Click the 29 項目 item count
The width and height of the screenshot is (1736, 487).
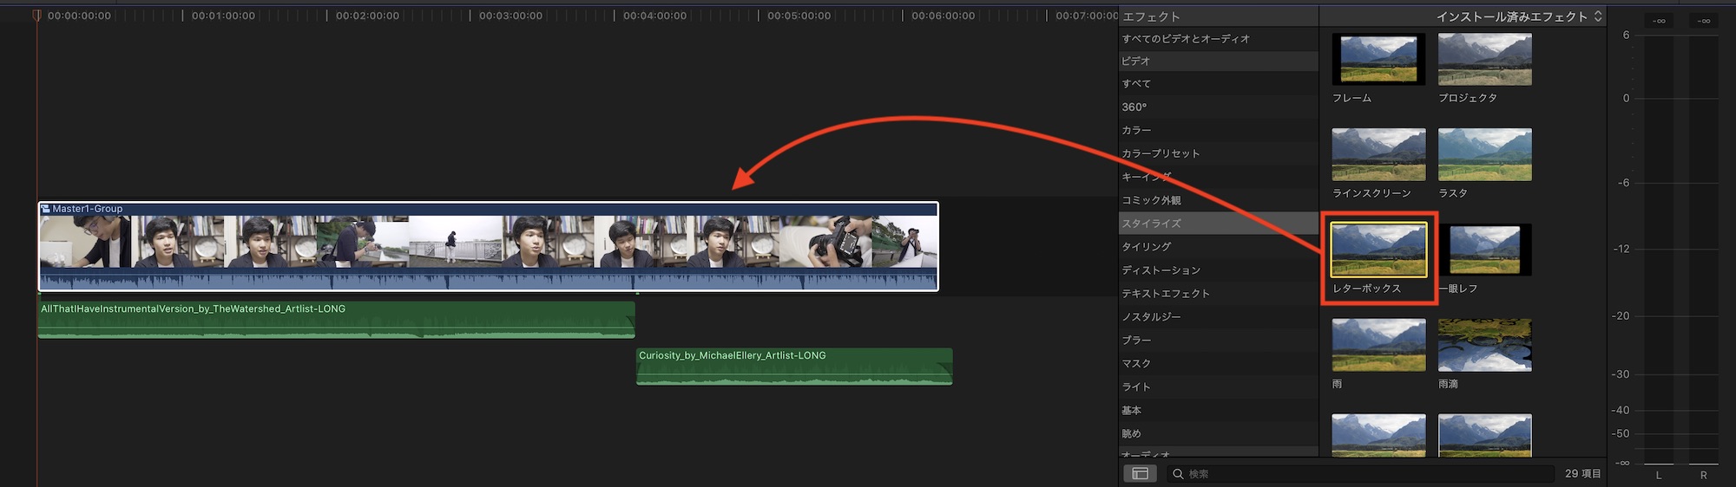(x=1582, y=474)
